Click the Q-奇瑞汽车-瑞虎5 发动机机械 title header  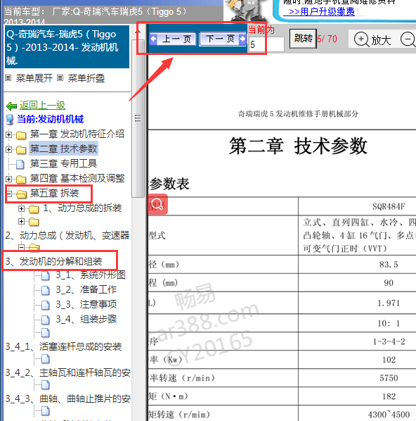[x=67, y=47]
